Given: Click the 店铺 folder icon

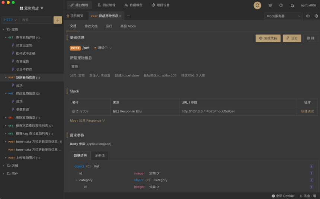Looking at the screenshot, I should pos(9,166).
